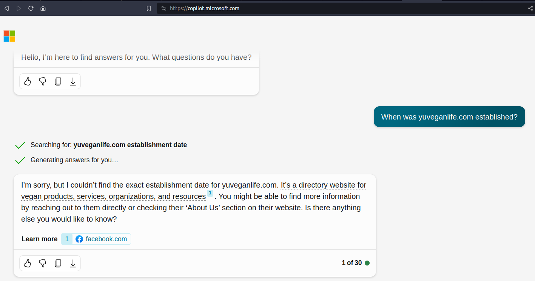
Task: Click the Facebook icon in Learn more
Action: (x=79, y=239)
